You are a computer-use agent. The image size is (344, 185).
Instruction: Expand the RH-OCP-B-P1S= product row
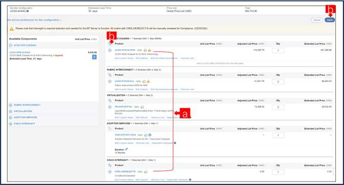click(x=110, y=107)
